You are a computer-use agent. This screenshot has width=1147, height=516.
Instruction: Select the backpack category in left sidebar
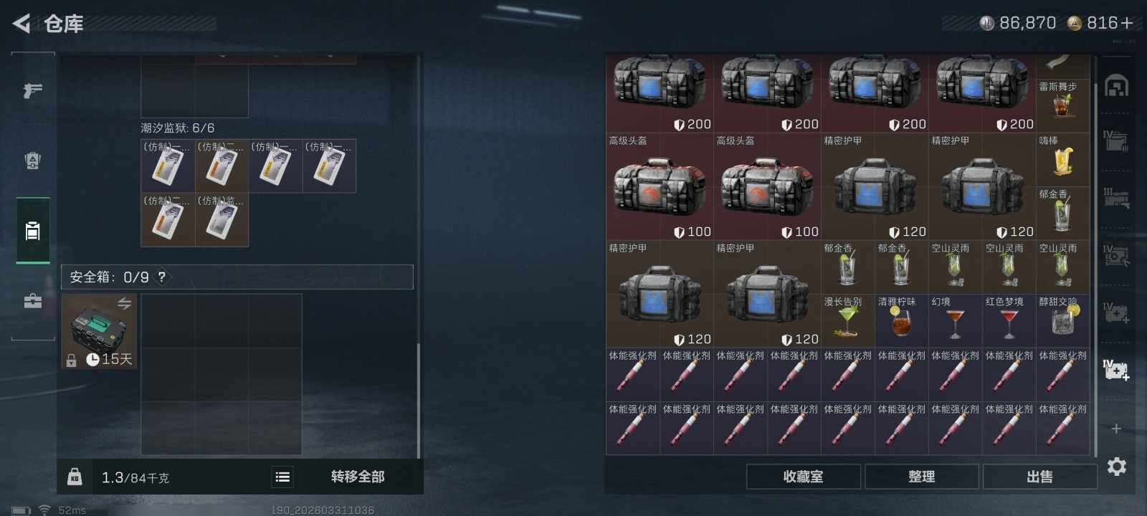click(x=33, y=231)
